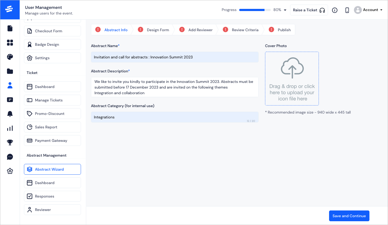Open the Ticket section Dashboard
This screenshot has height=225, width=388.
point(52,87)
